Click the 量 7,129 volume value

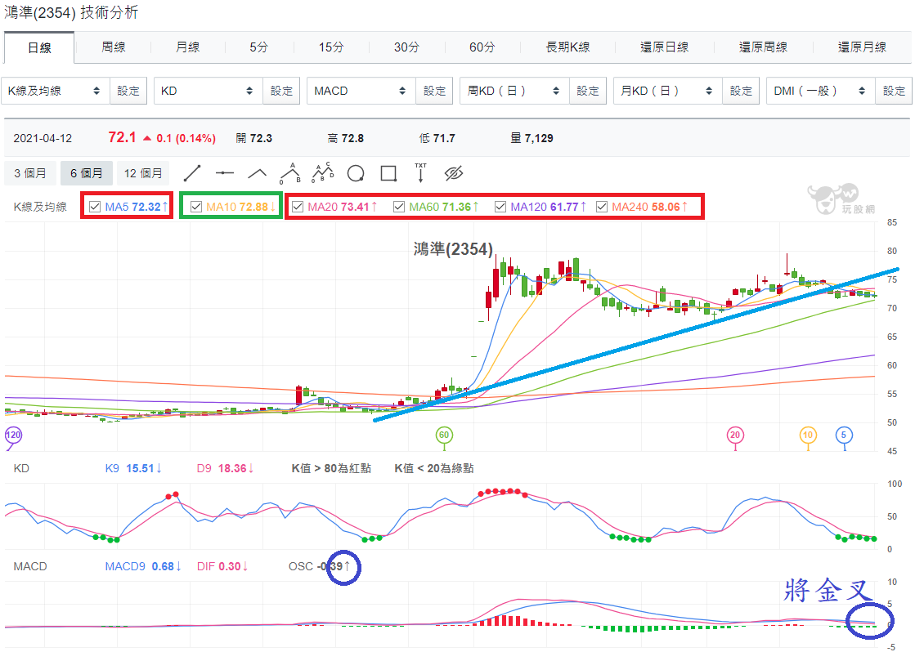pos(532,138)
